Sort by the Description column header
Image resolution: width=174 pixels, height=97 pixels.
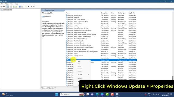coord(104,13)
